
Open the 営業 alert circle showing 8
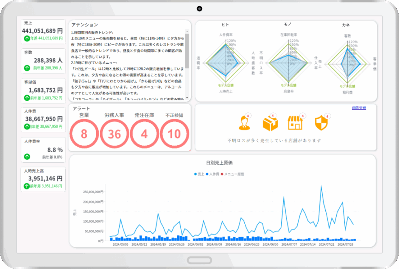[x=84, y=134]
